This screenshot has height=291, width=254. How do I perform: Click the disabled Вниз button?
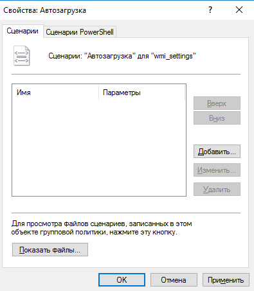(x=217, y=118)
